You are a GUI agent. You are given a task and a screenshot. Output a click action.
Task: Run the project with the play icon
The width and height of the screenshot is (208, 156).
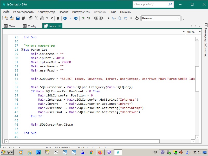pos(108,18)
